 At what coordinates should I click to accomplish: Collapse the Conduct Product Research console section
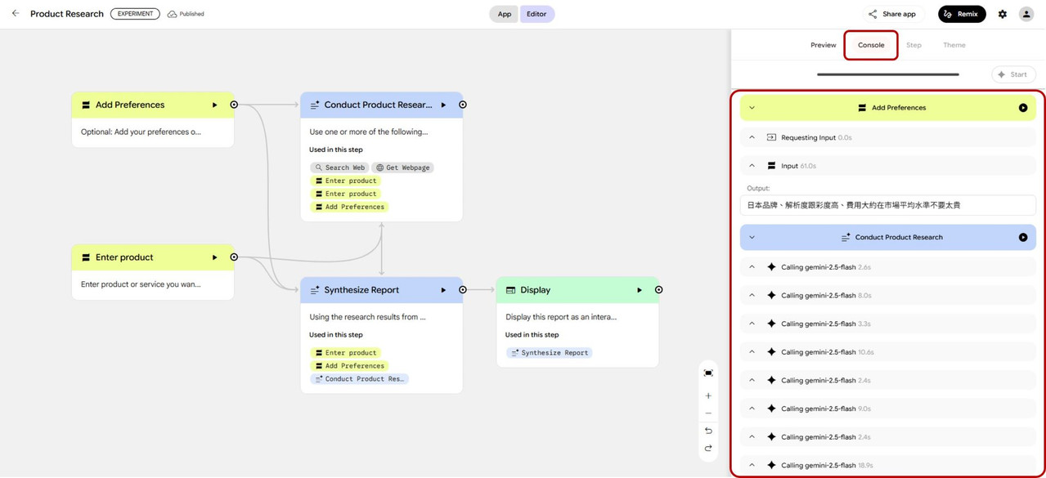(752, 238)
